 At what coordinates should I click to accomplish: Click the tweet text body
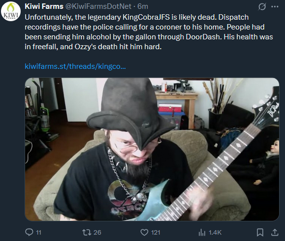pos(149,32)
